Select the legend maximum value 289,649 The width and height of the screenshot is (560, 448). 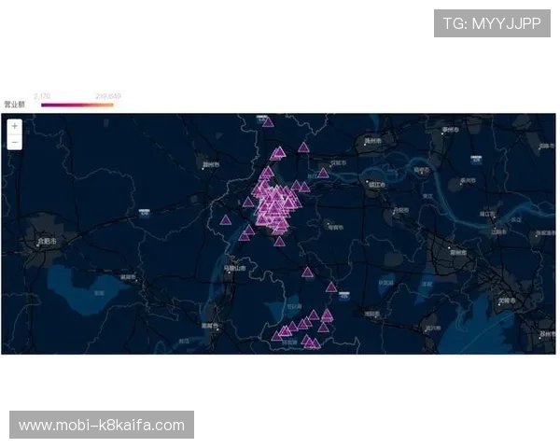click(108, 96)
